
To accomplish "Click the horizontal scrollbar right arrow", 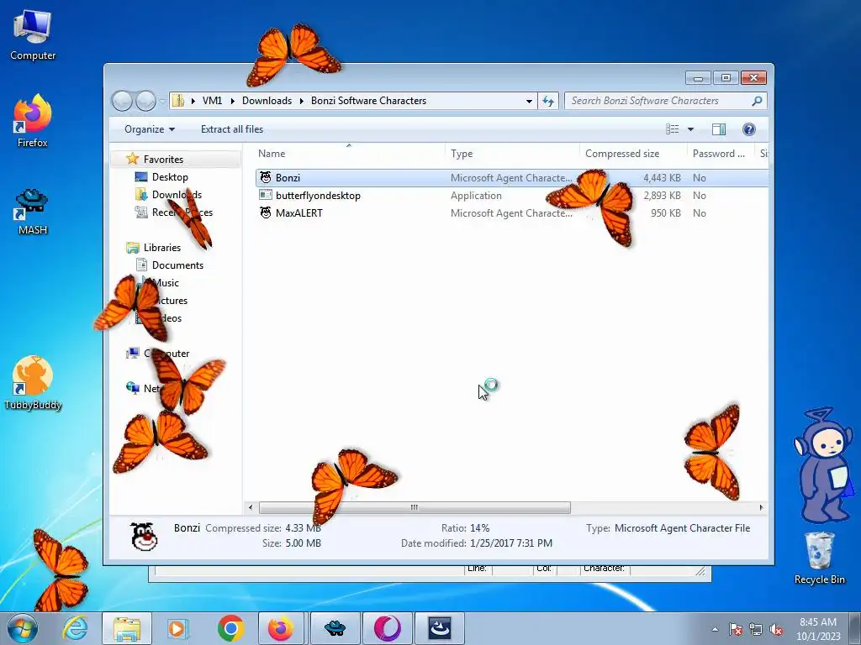I will tap(760, 507).
